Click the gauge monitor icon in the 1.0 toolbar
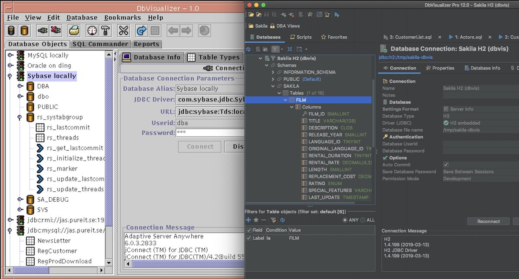Image resolution: width=519 pixels, height=279 pixels. coord(92,31)
